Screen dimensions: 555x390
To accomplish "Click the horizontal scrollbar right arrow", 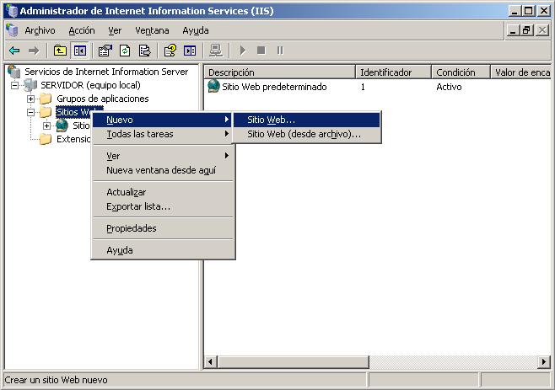I will coord(544,362).
